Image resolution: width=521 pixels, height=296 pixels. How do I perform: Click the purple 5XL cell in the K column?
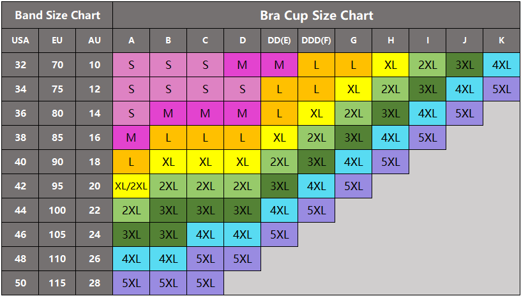501,89
